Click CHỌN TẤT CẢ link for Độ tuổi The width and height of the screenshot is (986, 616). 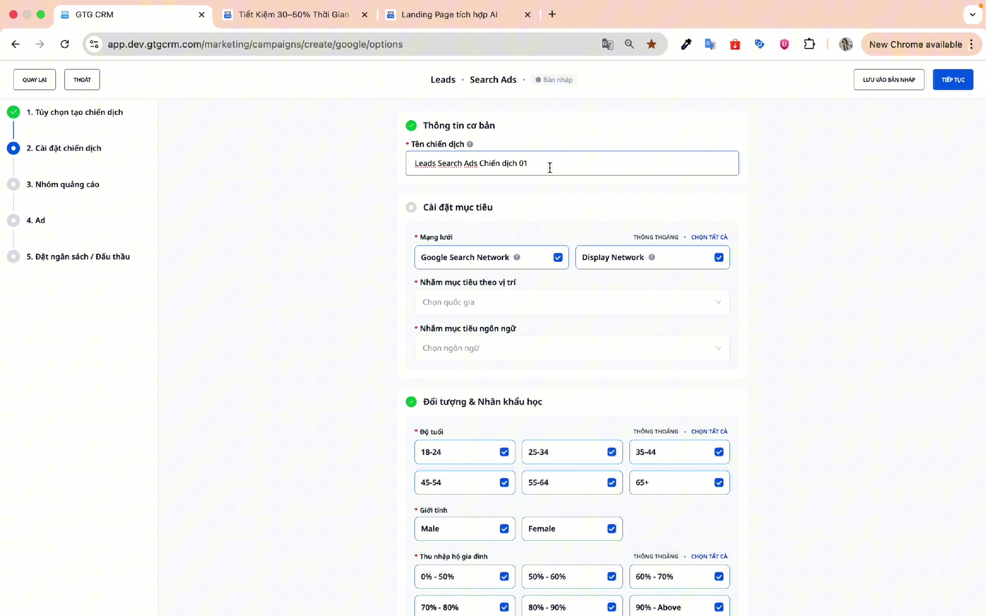click(709, 431)
